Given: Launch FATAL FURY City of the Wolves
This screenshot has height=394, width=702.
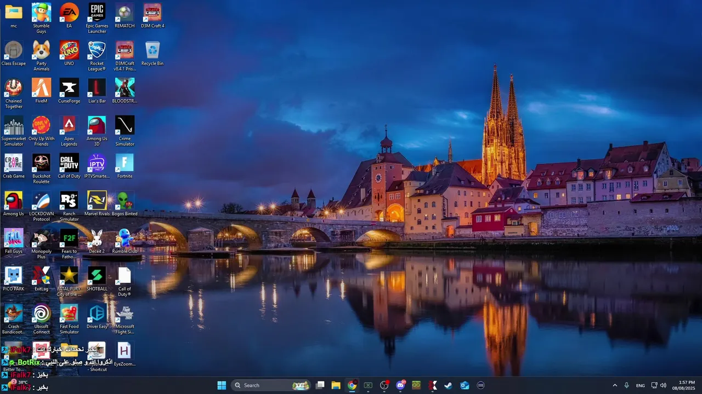Looking at the screenshot, I should (x=69, y=282).
